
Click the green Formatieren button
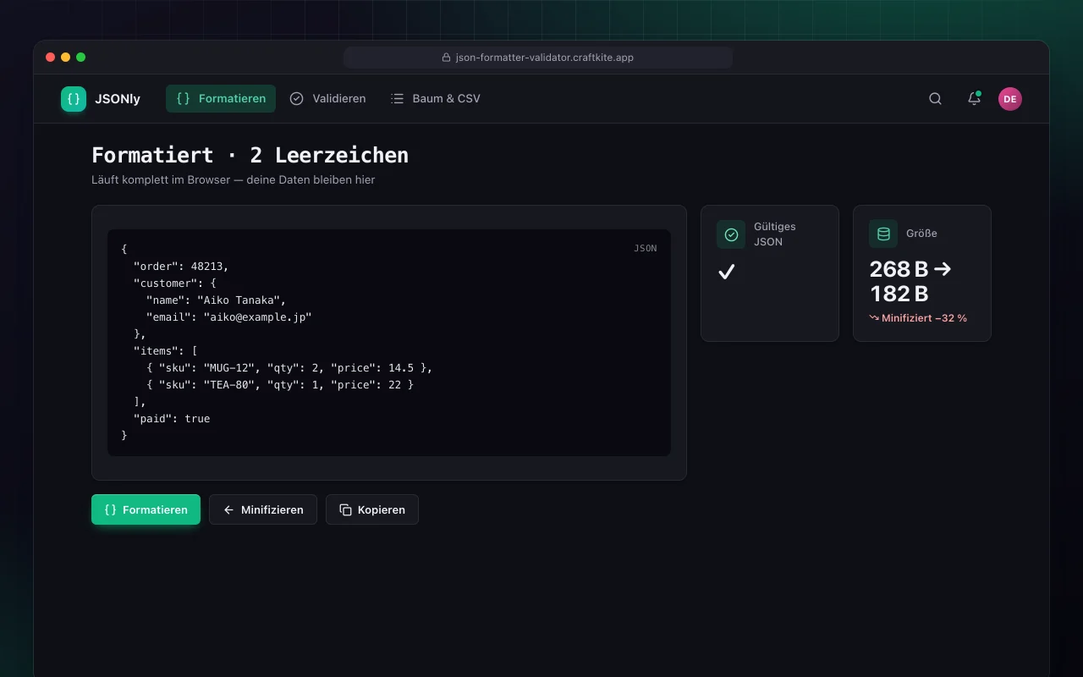(x=146, y=509)
